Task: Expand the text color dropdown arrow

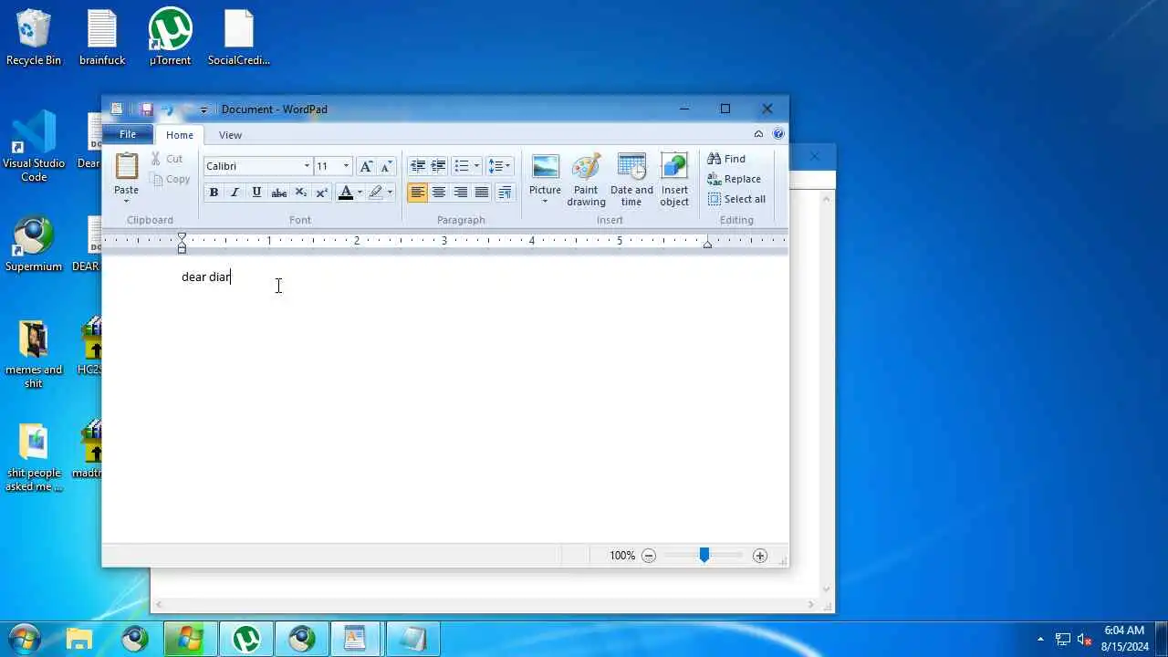Action: point(359,193)
